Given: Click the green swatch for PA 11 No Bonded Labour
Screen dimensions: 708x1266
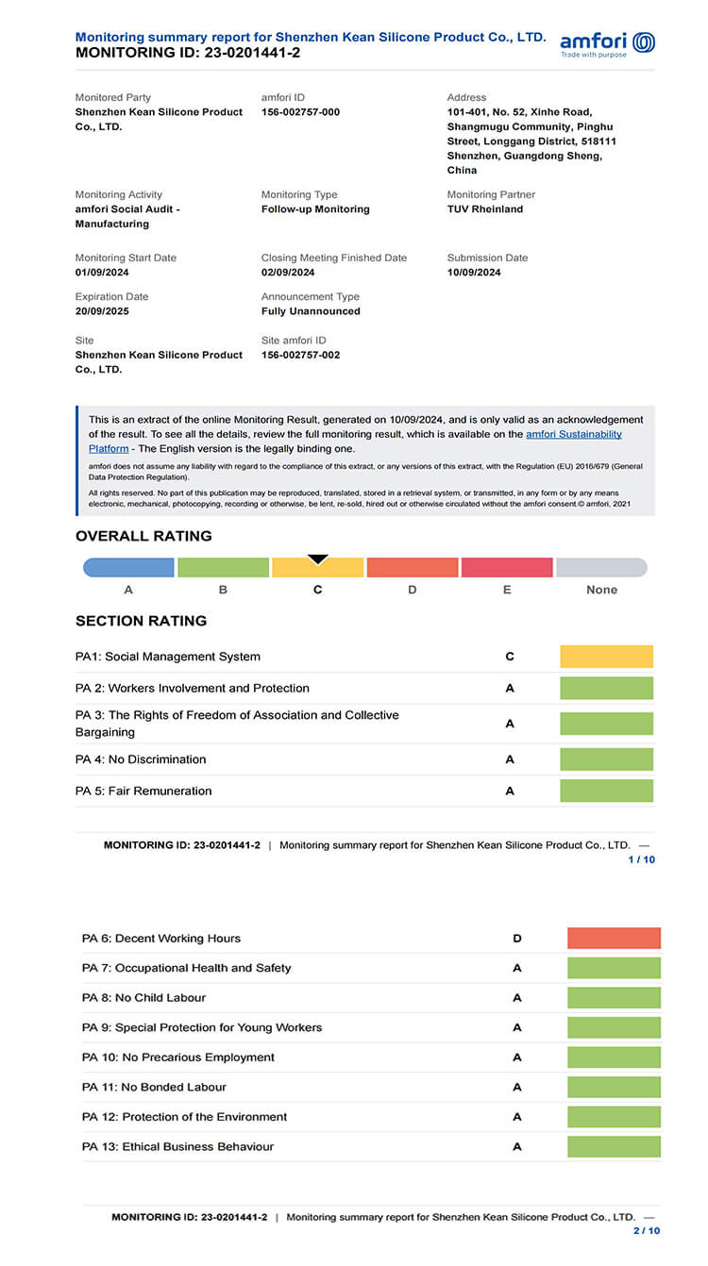Looking at the screenshot, I should coord(614,1087).
